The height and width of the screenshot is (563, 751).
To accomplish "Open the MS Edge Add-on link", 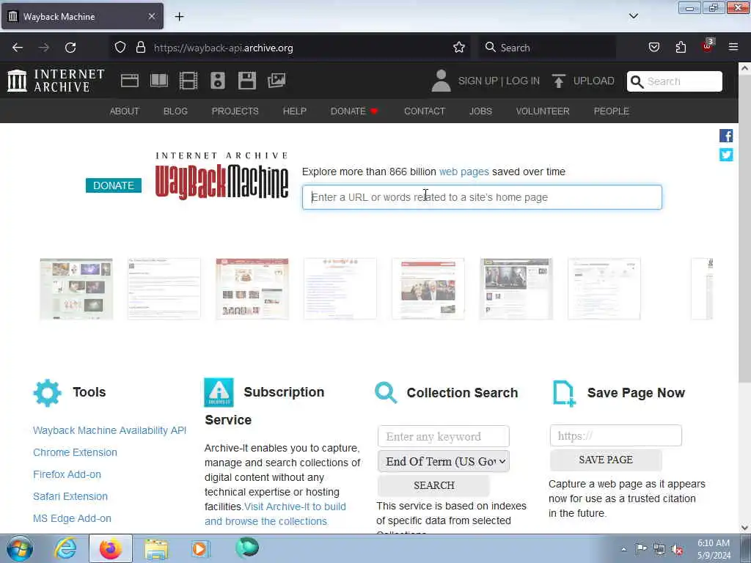I will [x=73, y=518].
